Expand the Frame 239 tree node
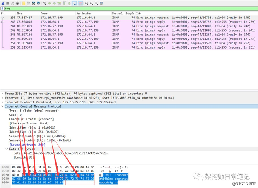The image size is (258, 188). [x=2, y=94]
